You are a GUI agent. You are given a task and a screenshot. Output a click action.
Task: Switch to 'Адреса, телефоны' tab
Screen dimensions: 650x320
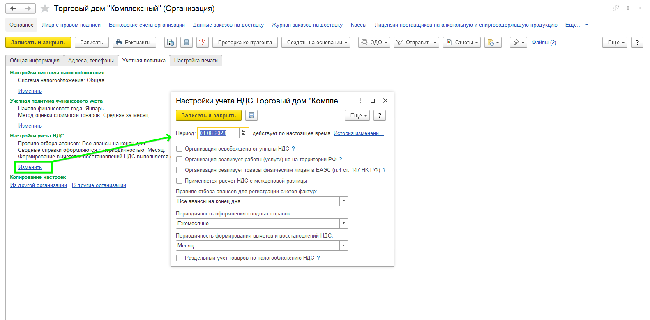[x=91, y=60]
